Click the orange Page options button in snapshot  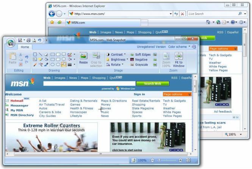click(177, 94)
